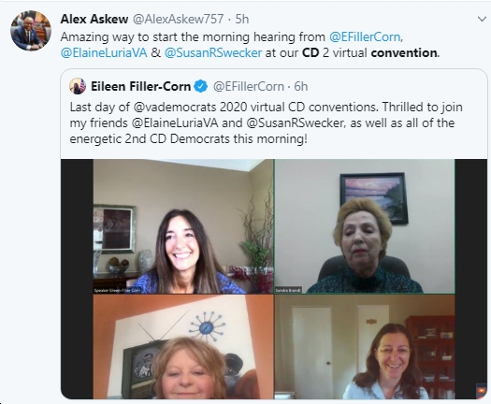Click the quoted tweet's @EFillerCorn handle
This screenshot has width=491, height=404.
click(x=249, y=86)
